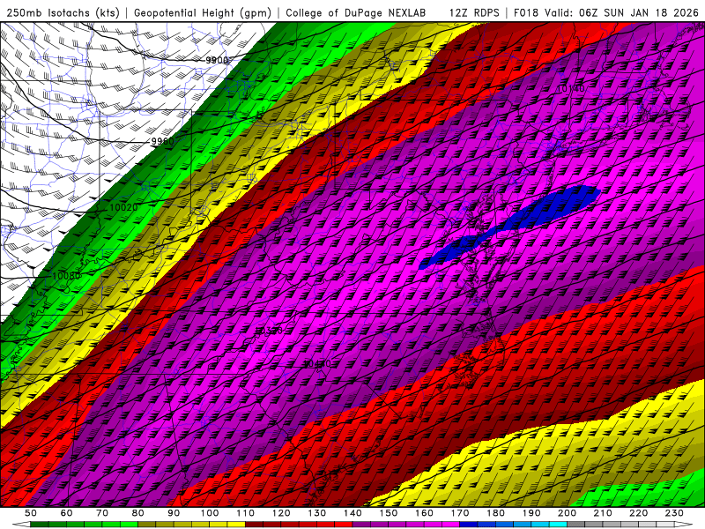This screenshot has width=705, height=529.
Task: Click the '140' value on the color scale
Action: (352, 513)
